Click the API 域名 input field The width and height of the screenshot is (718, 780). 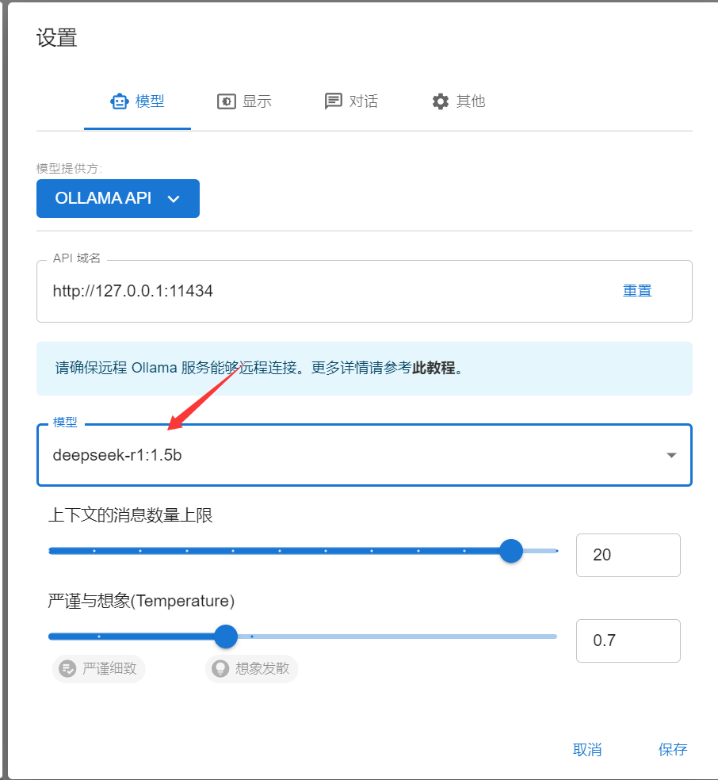click(x=328, y=291)
